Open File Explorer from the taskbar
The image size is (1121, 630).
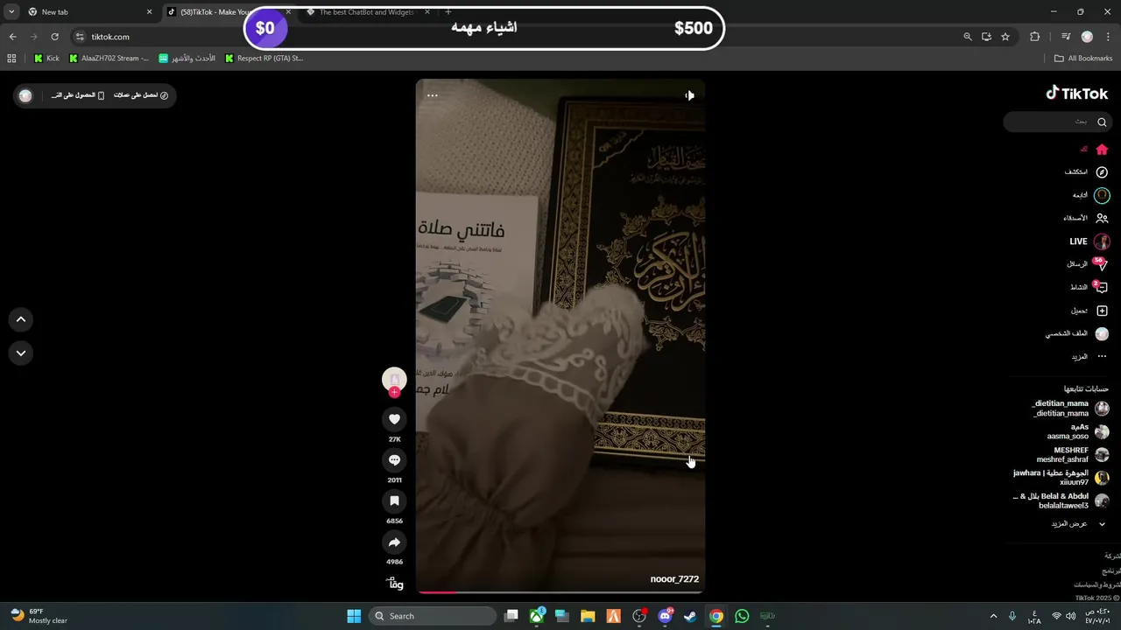(588, 616)
